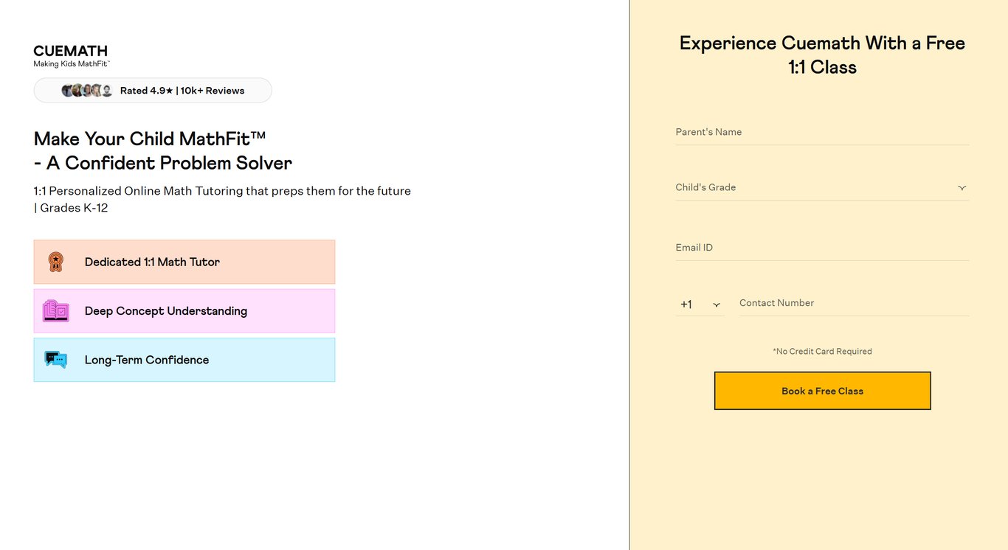Viewport: 1008px width, 550px height.
Task: Select the Deep Concept Understanding card
Action: 184,311
